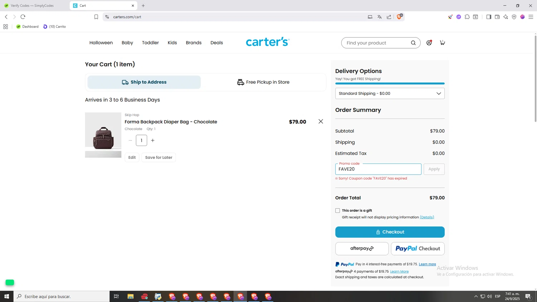The image size is (537, 302).
Task: Click the browser back arrow
Action: [x=6, y=17]
